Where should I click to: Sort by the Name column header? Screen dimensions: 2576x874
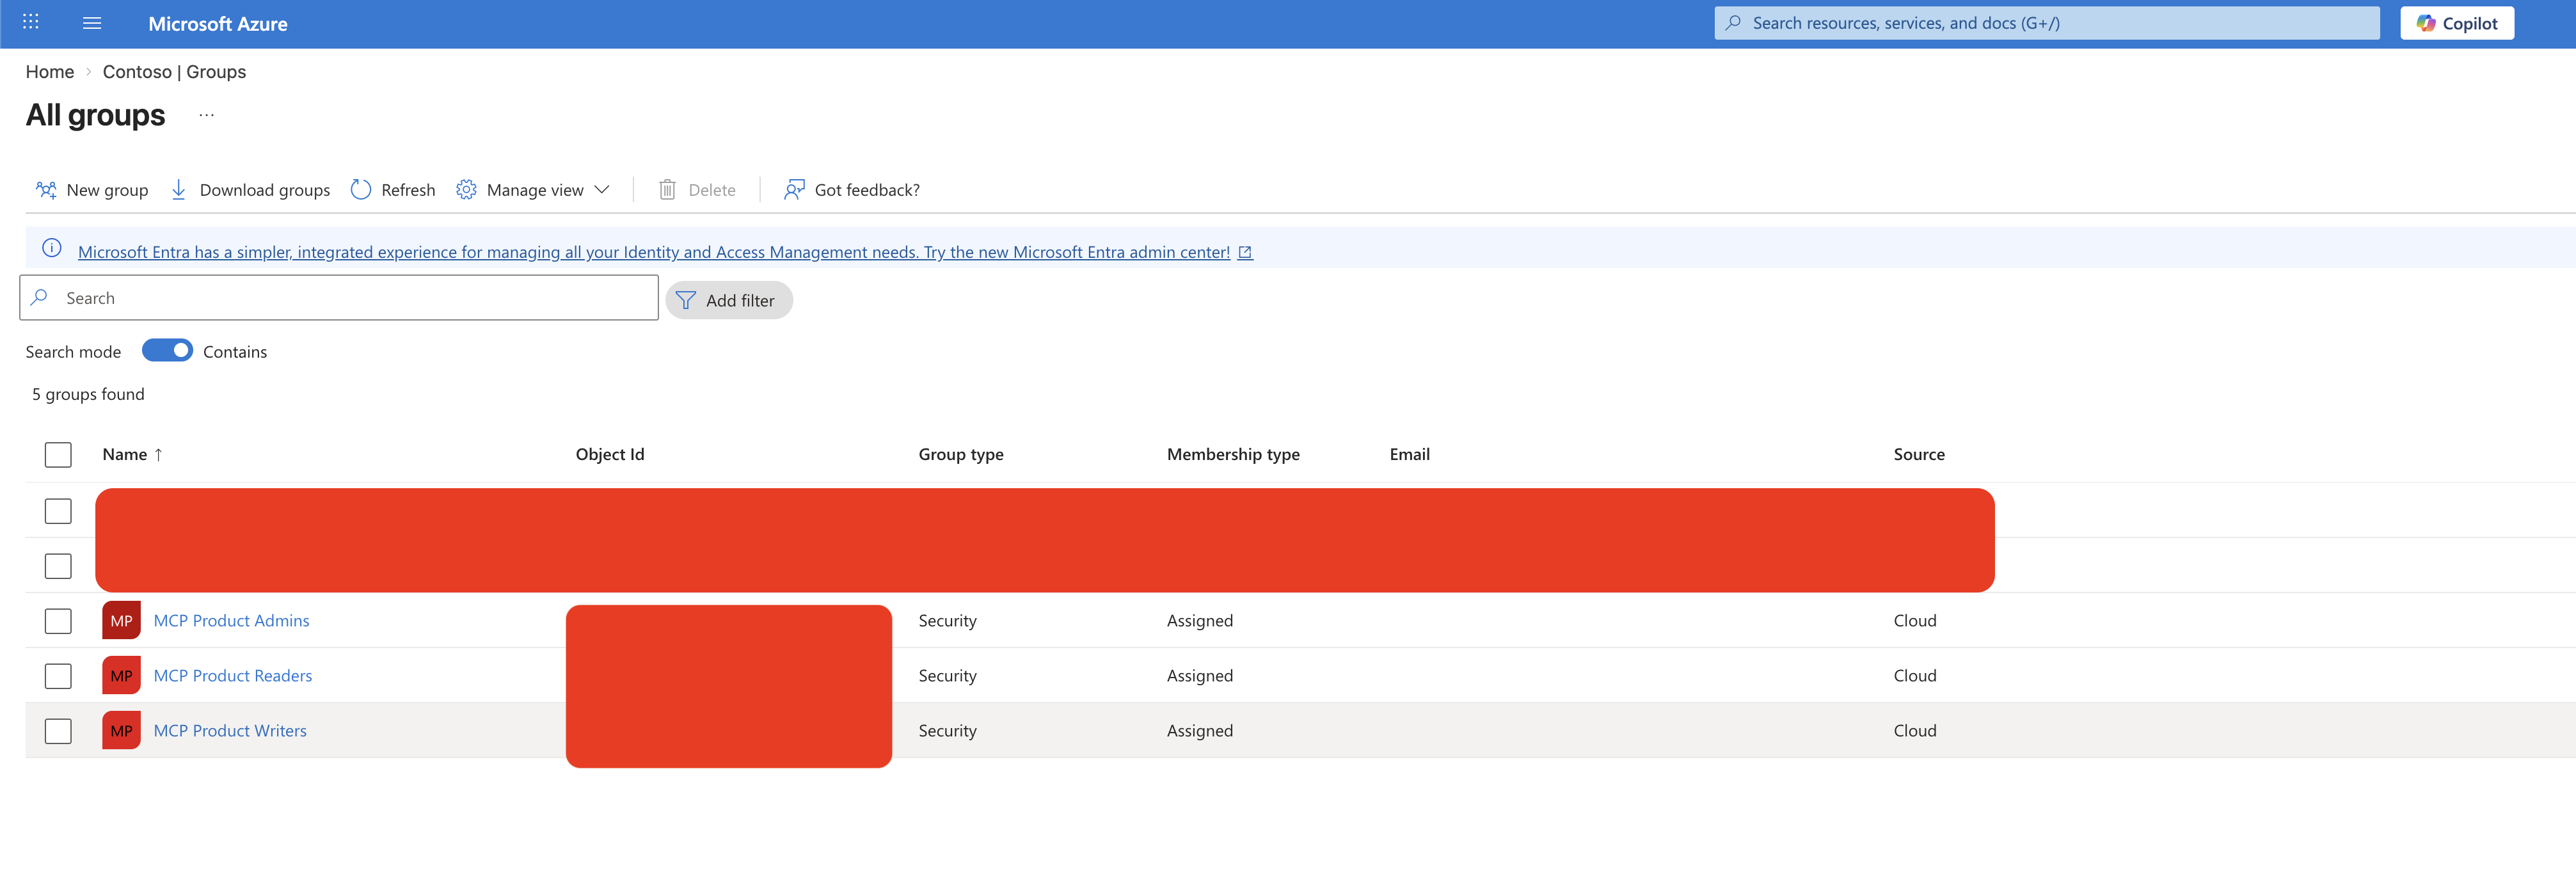click(x=125, y=454)
